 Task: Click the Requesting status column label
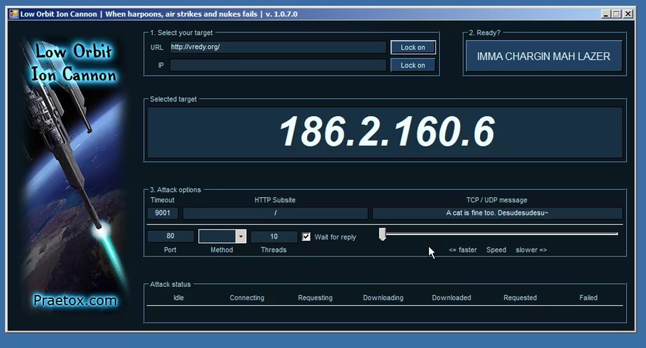(x=315, y=298)
